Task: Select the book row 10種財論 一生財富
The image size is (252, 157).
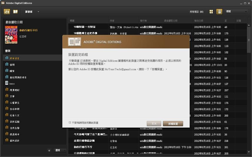Action: tap(158, 27)
